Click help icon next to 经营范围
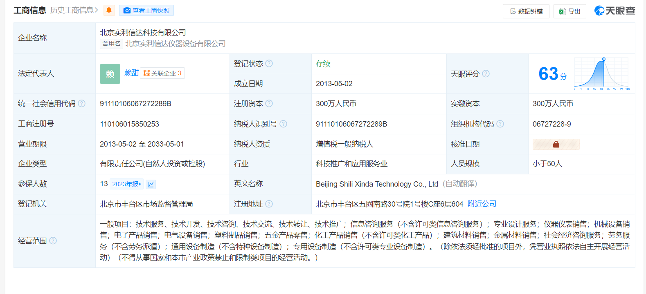 [x=53, y=241]
